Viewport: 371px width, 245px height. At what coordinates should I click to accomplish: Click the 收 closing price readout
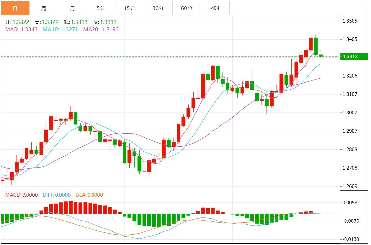(105, 22)
